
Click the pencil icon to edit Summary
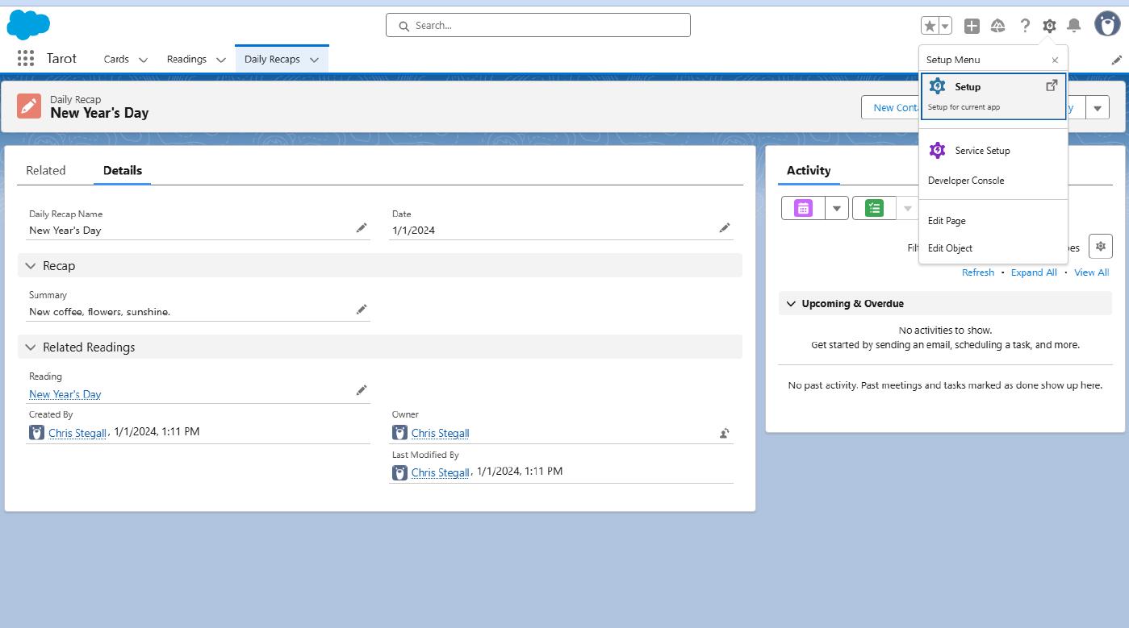362,309
